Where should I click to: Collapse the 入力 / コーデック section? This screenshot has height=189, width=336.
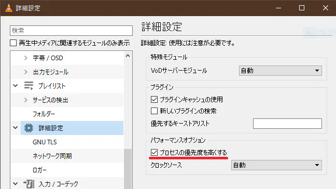click(x=15, y=184)
